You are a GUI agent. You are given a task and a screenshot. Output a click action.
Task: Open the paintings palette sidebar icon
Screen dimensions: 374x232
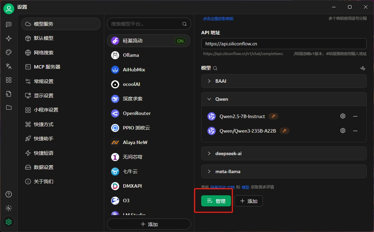coord(9,52)
